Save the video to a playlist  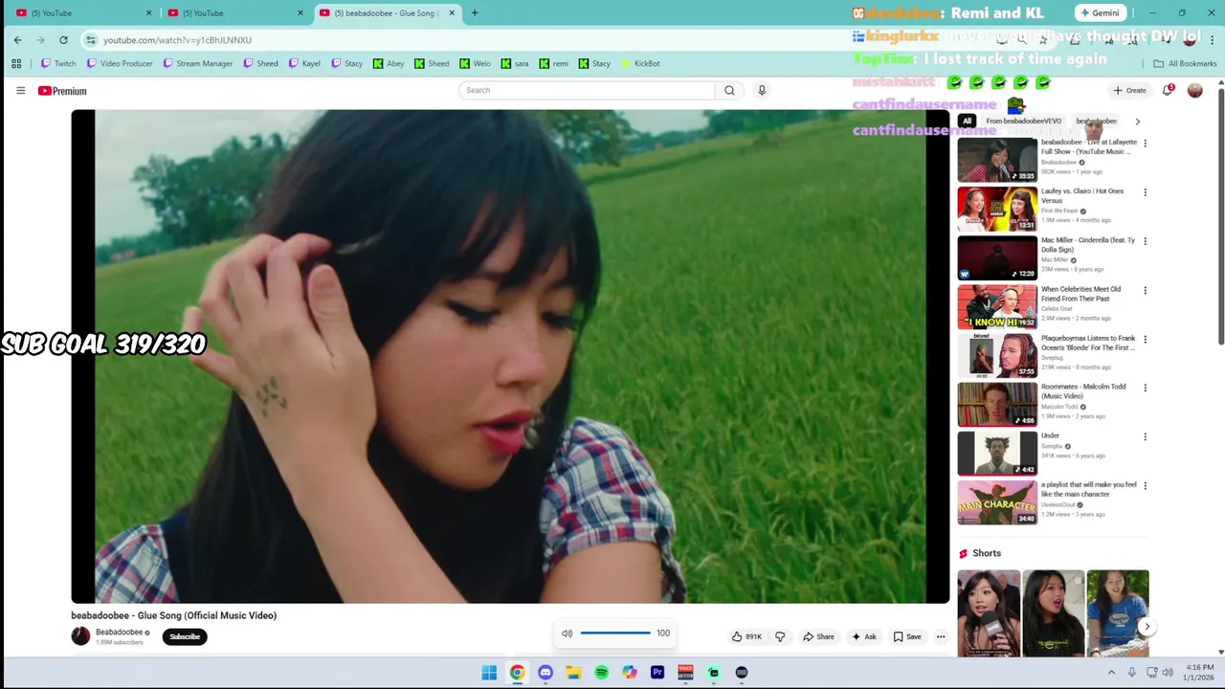coord(906,636)
